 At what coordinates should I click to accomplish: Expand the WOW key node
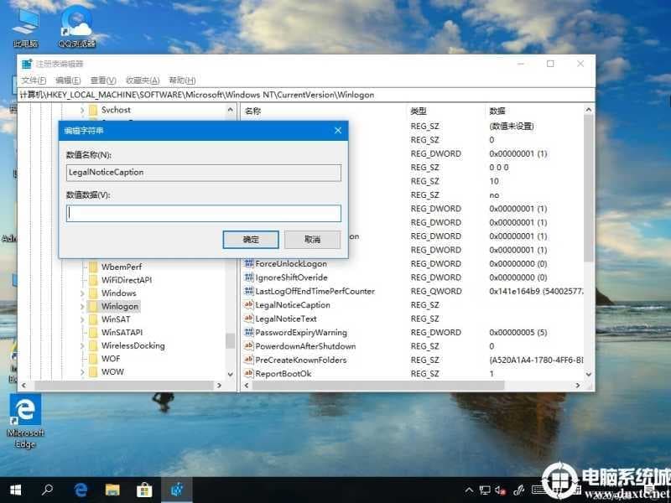pos(82,372)
